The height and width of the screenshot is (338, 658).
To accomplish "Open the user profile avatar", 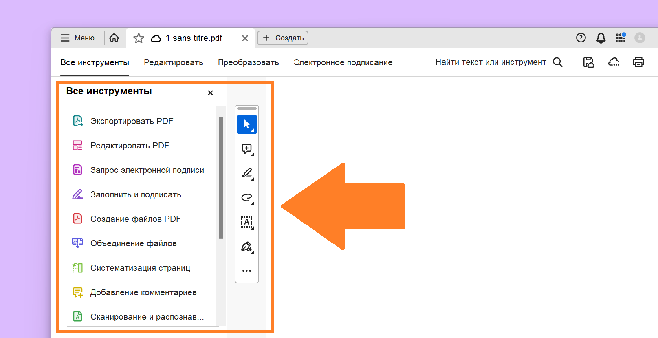I will point(640,38).
